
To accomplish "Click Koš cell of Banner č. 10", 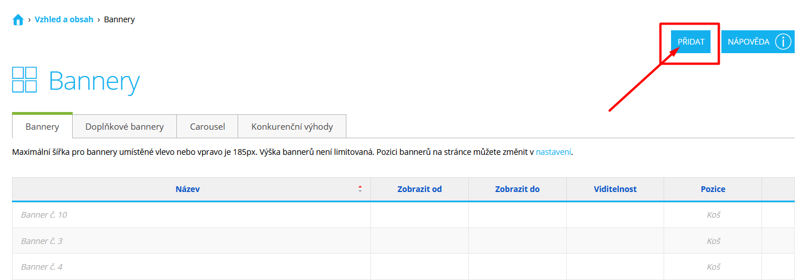I will [713, 215].
